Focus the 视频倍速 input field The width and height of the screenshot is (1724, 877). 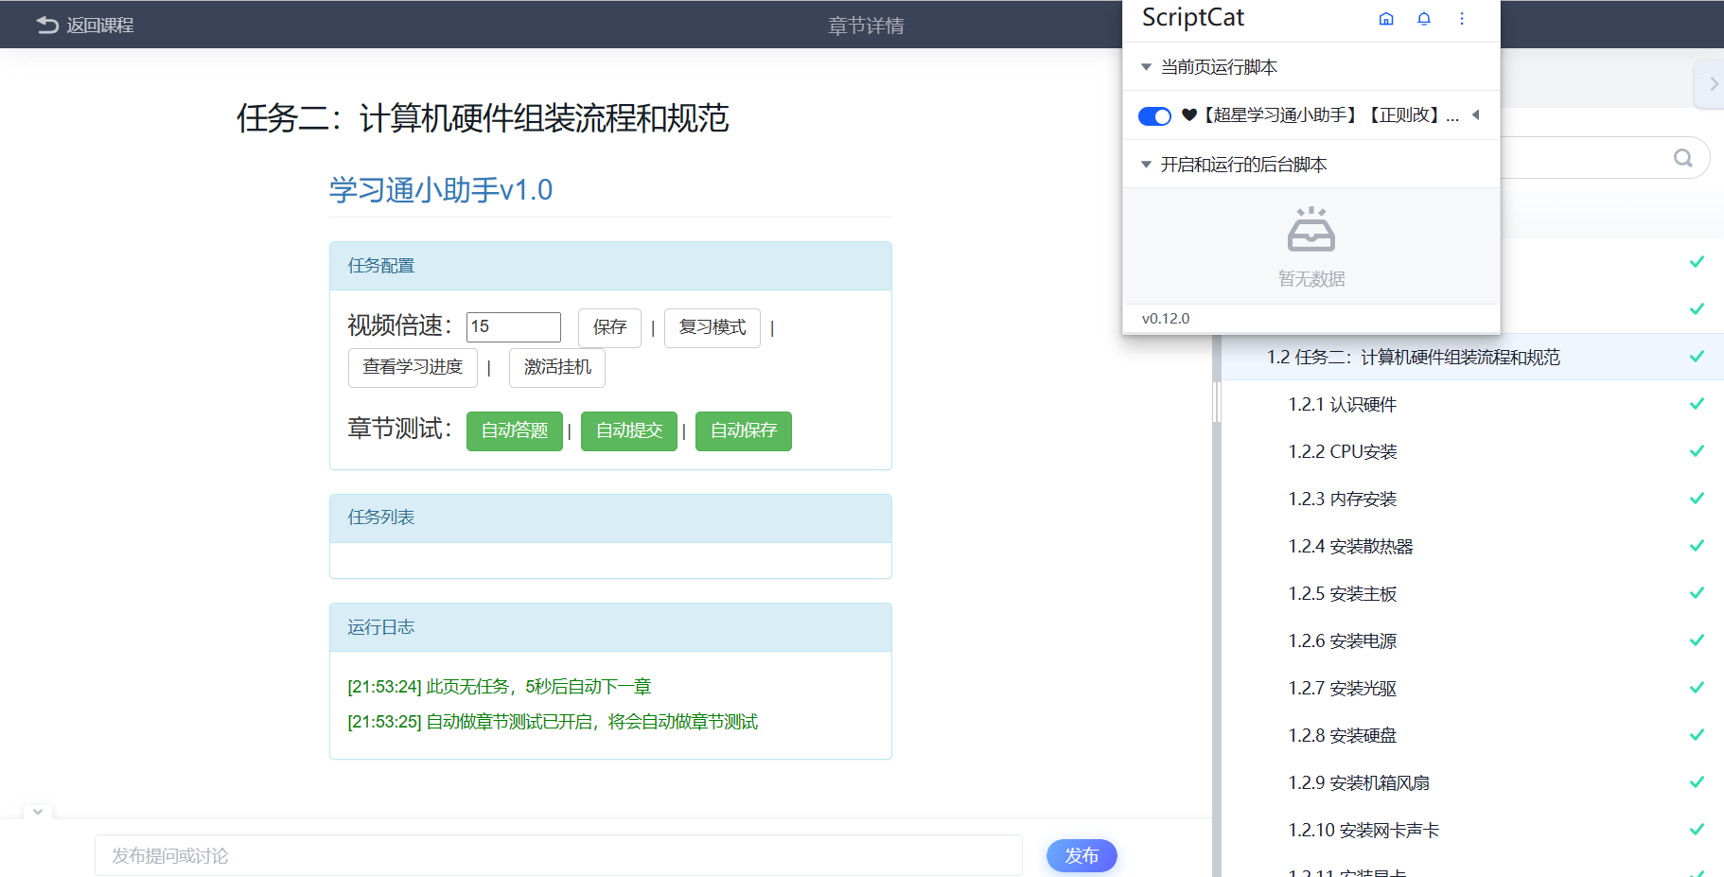(x=514, y=326)
